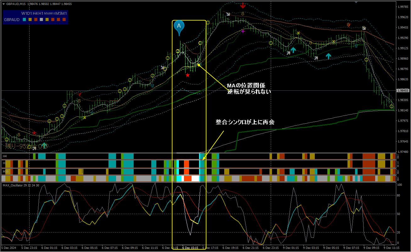Click the highlighted current price 1.98455 on the price axis

[403, 90]
